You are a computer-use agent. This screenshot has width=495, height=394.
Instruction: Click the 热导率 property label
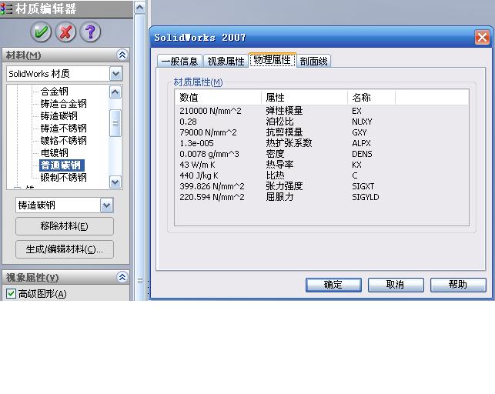coord(279,165)
